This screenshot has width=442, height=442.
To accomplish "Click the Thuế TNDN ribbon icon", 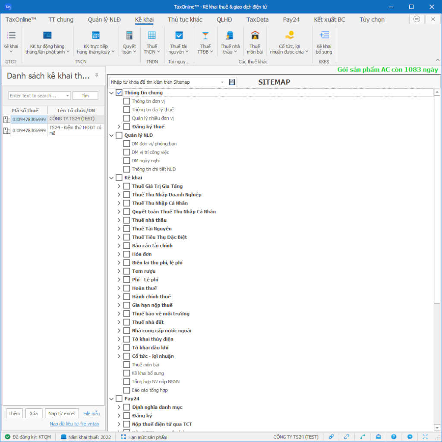I will click(152, 36).
